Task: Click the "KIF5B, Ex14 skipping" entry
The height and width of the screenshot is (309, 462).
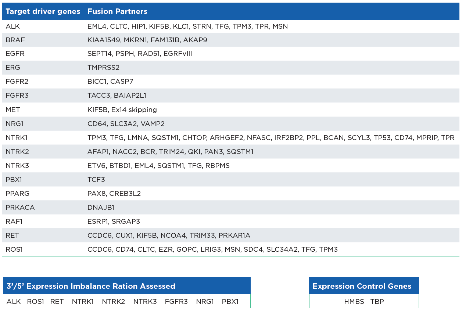Action: [122, 110]
